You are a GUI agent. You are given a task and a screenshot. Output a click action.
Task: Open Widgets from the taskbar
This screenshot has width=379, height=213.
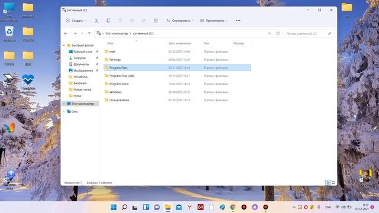(x=146, y=207)
